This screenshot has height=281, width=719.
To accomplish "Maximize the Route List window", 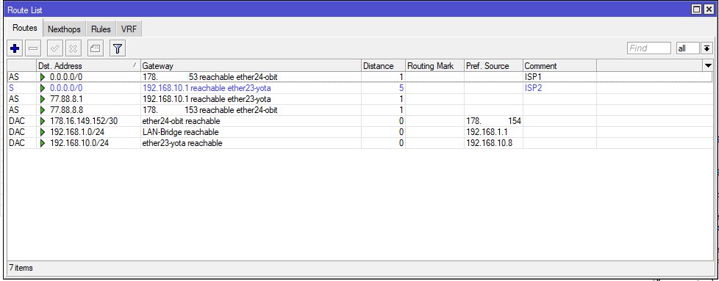I will click(x=697, y=9).
